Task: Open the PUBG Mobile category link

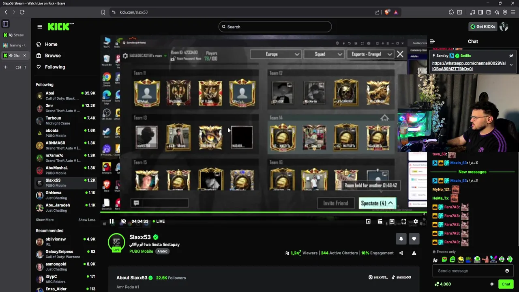Action: pos(141,251)
